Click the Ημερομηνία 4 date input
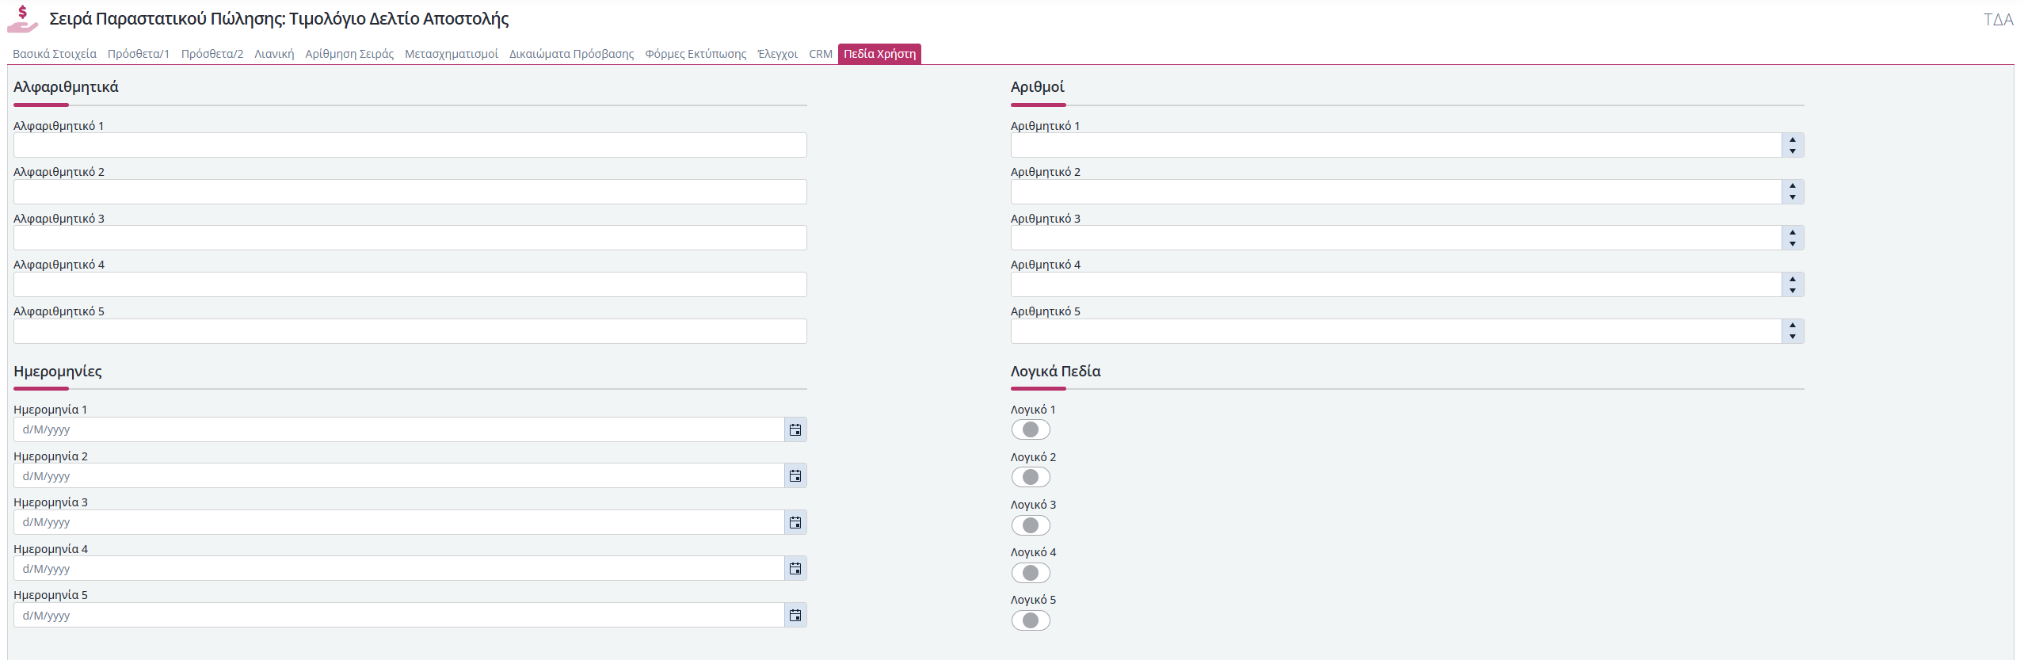The image size is (2024, 660). coord(399,568)
